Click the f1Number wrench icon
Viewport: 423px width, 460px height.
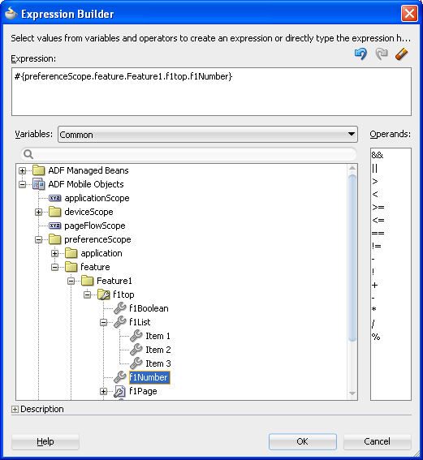point(120,377)
